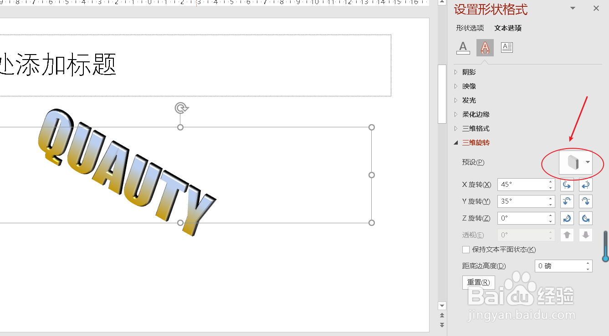Click the X rotation rotate-right icon
The height and width of the screenshot is (336, 609).
coord(586,185)
